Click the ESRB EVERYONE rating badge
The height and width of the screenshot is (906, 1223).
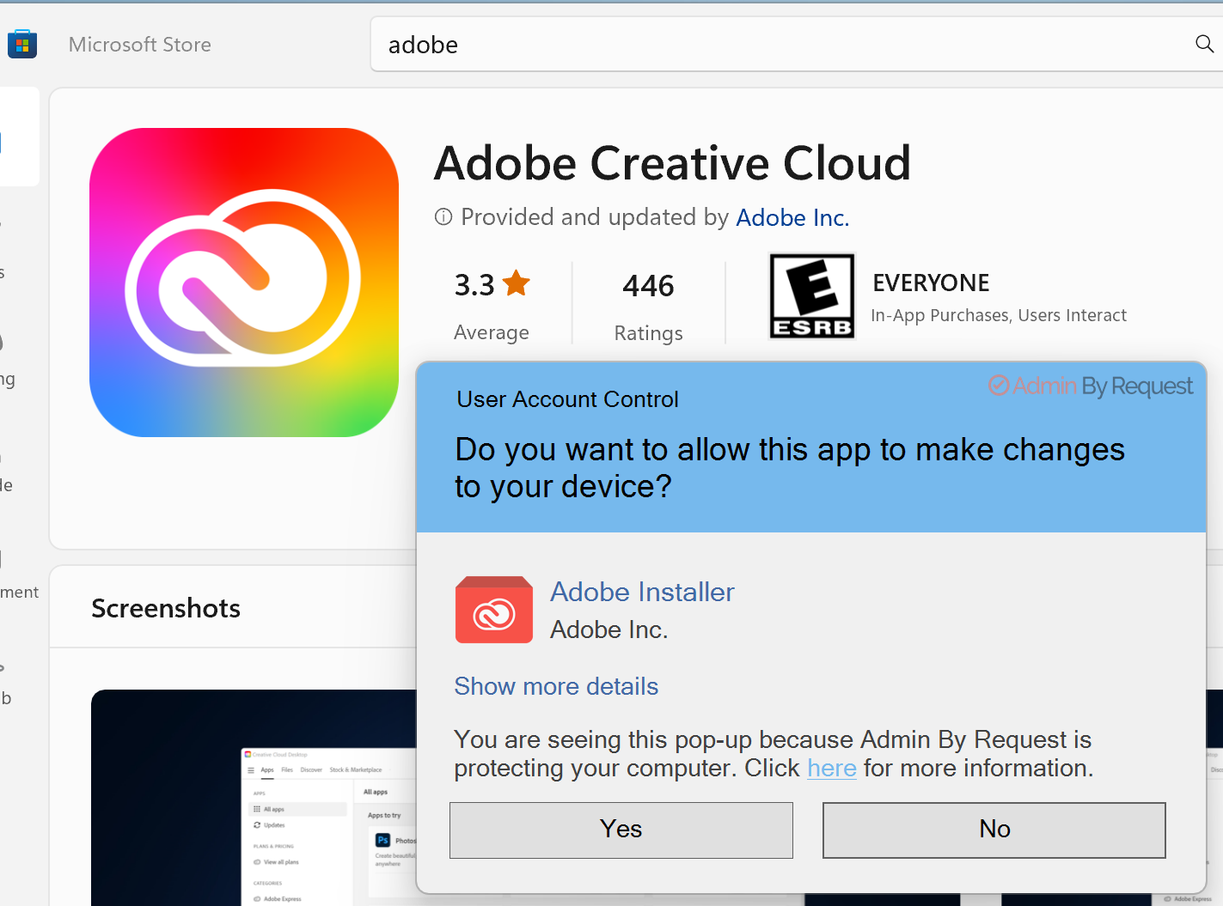811,295
